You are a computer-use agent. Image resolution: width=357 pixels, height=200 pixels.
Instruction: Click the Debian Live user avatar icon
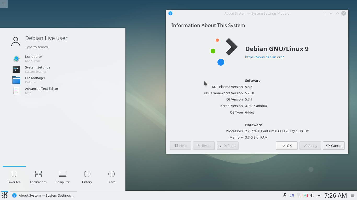[x=15, y=41]
